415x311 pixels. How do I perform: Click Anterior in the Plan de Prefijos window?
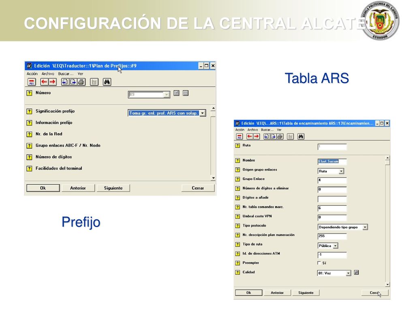[x=78, y=188]
